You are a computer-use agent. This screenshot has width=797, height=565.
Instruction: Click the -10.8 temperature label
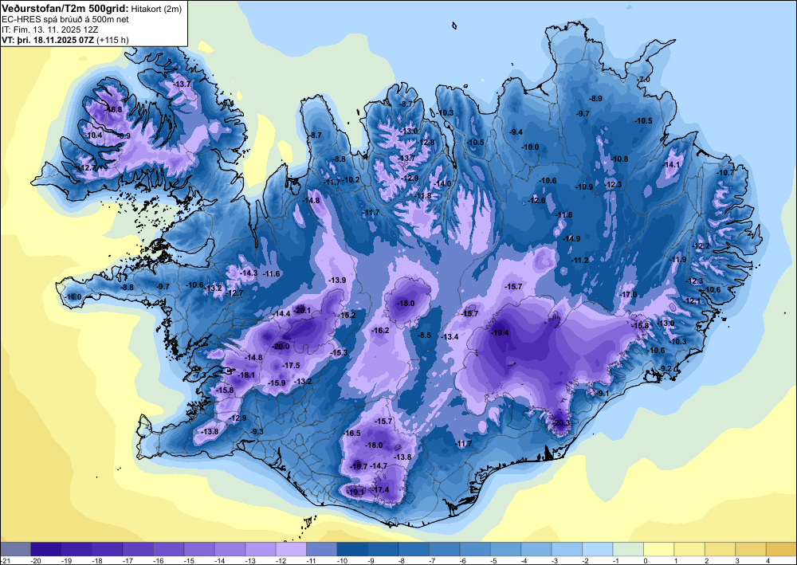(x=619, y=159)
